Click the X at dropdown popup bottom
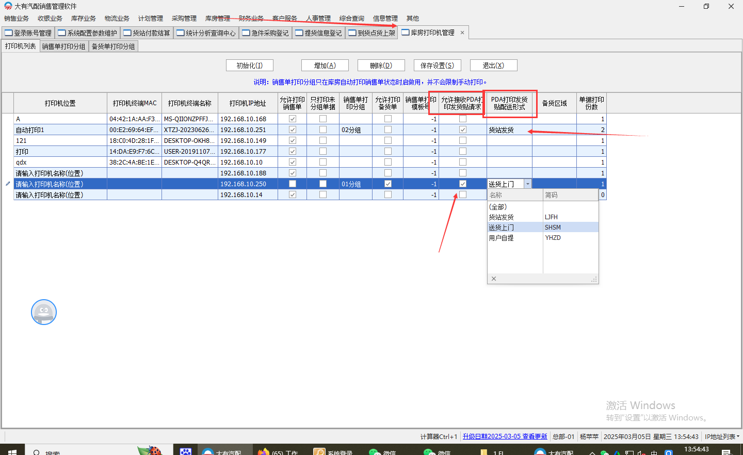743x455 pixels. 494,279
